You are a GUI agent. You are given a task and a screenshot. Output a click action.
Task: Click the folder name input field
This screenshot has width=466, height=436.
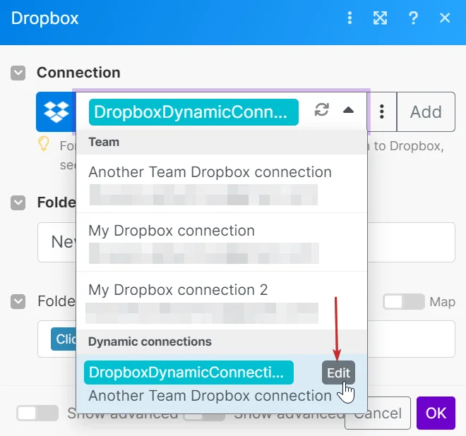click(x=246, y=242)
